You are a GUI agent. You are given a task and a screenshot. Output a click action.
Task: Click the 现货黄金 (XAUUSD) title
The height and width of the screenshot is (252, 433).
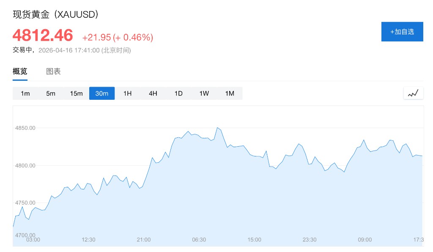[x=56, y=15]
